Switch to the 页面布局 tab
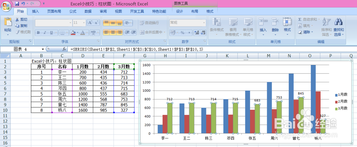Screen dimensions: 357x147 54,11
